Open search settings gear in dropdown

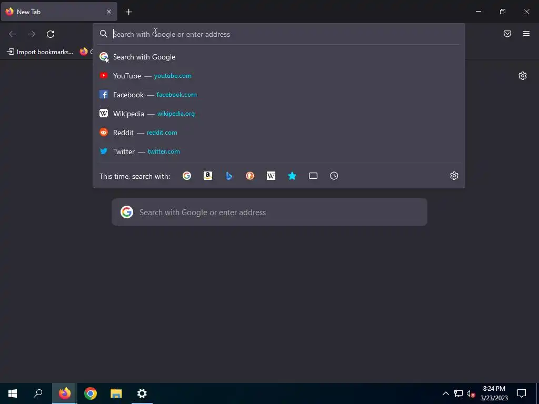coord(454,176)
